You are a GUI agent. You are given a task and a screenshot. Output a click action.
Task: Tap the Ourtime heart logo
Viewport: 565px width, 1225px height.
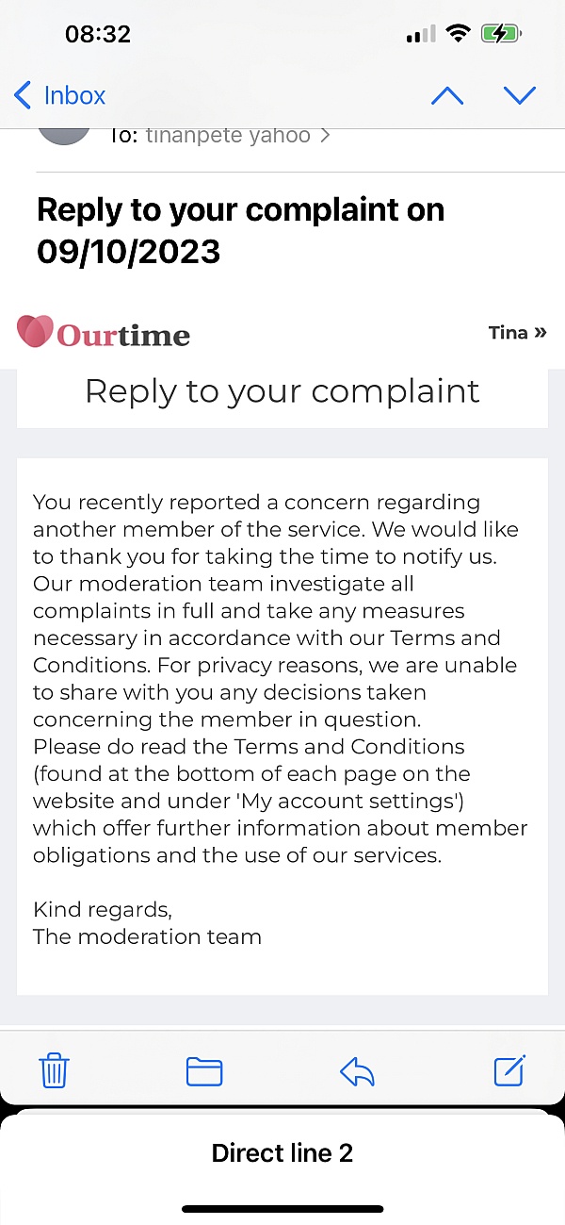click(x=35, y=332)
